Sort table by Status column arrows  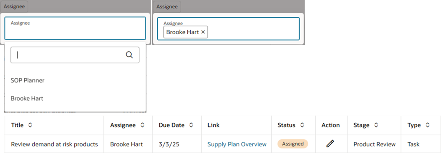point(302,125)
